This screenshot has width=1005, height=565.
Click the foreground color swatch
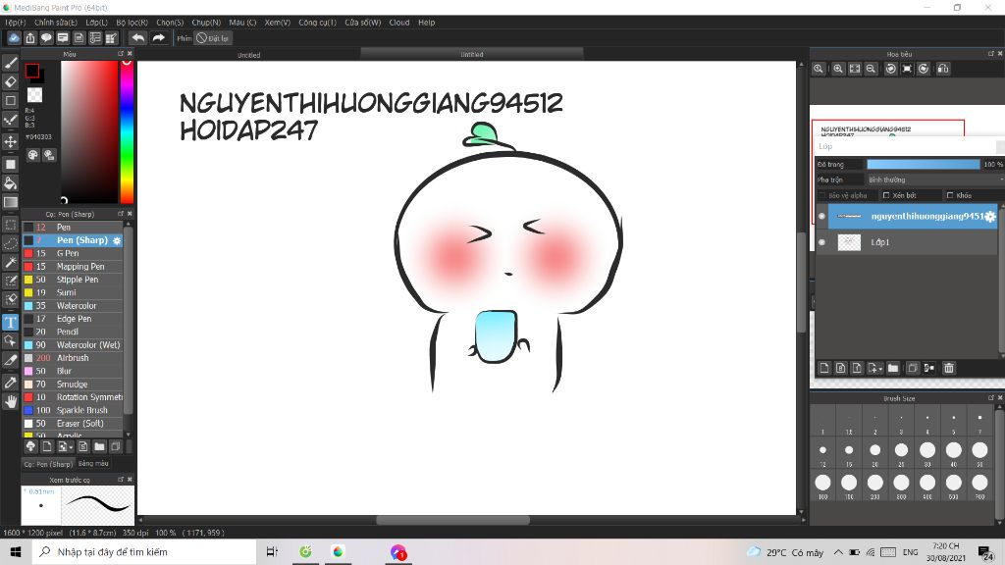point(31,71)
